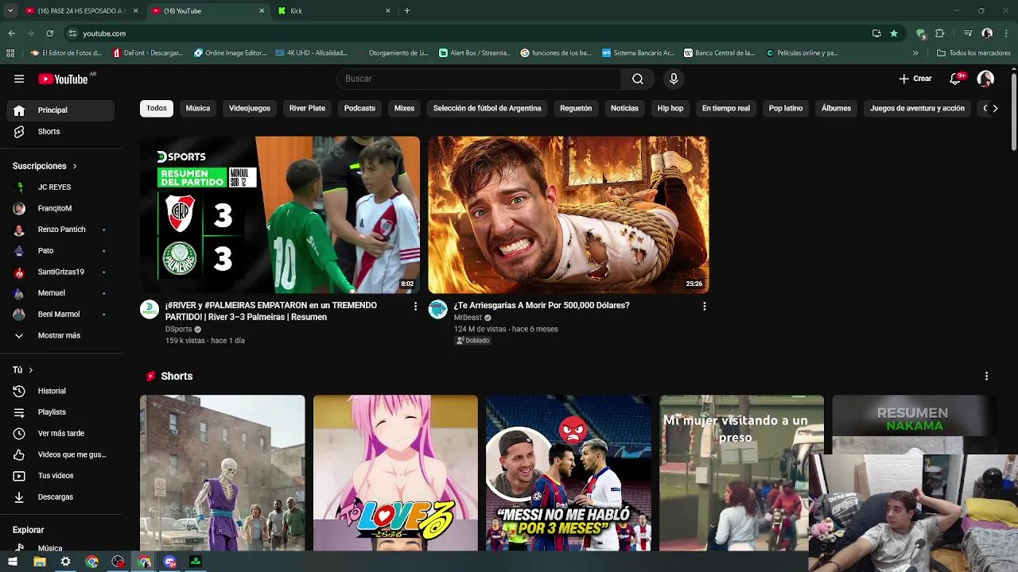Image resolution: width=1018 pixels, height=572 pixels.
Task: Open Shorts shelf options menu
Action: [x=986, y=377]
